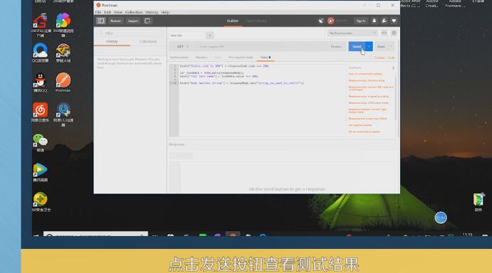The image size is (492, 273).
Task: Insert Response time less than 200ms snippet
Action: point(367,119)
